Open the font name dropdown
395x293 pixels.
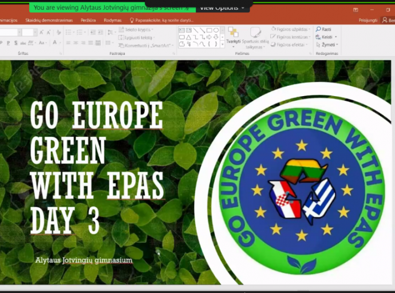19,32
